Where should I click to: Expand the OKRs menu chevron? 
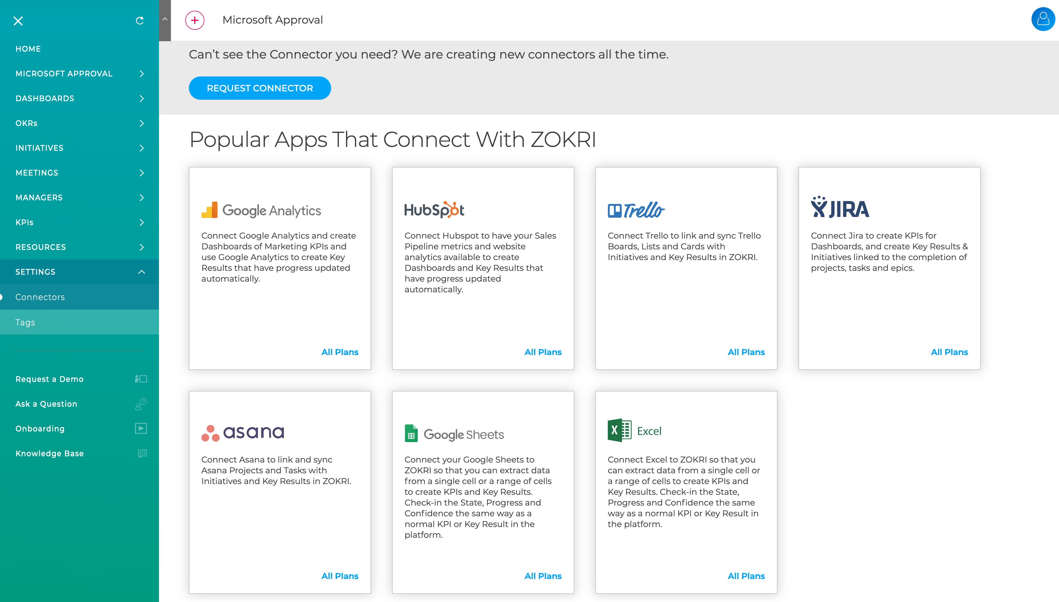(x=141, y=123)
